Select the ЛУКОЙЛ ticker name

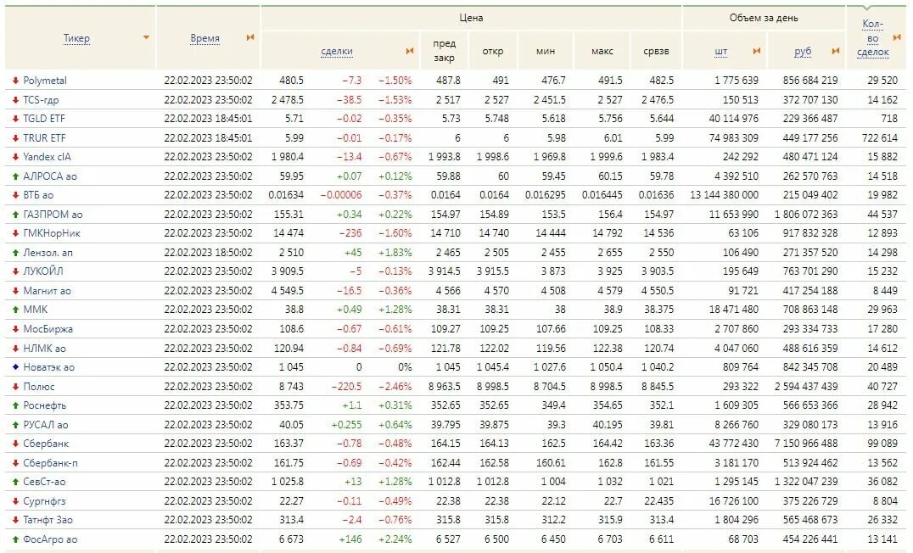click(x=43, y=271)
